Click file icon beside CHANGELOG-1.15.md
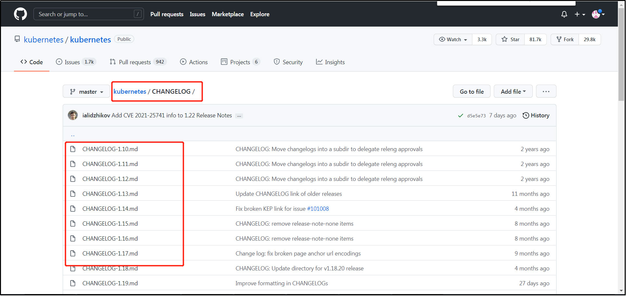This screenshot has height=296, width=626. click(73, 224)
